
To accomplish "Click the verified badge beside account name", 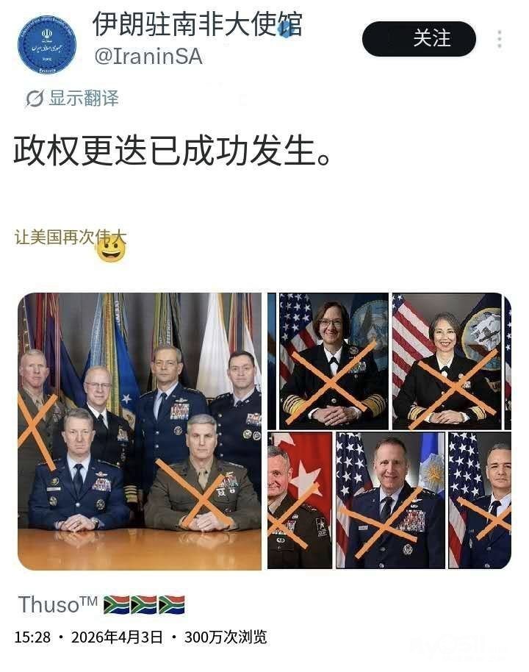I will (287, 28).
